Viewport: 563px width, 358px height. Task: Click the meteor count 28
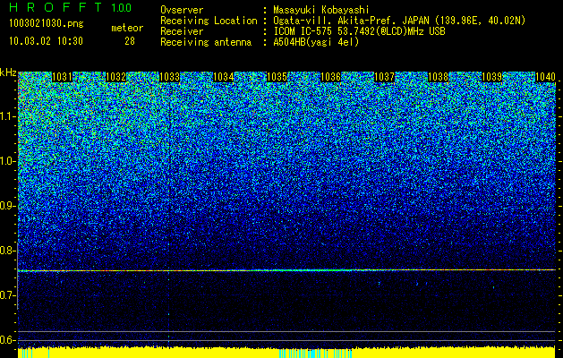point(130,41)
